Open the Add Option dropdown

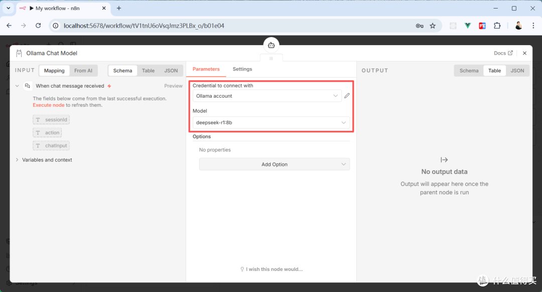pos(275,164)
